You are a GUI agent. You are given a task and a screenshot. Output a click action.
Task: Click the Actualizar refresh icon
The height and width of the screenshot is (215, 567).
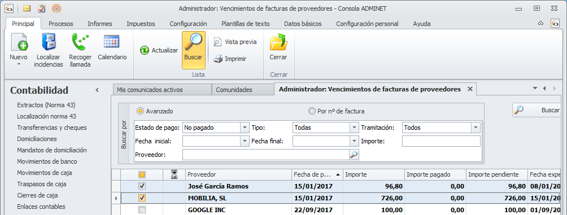click(145, 50)
